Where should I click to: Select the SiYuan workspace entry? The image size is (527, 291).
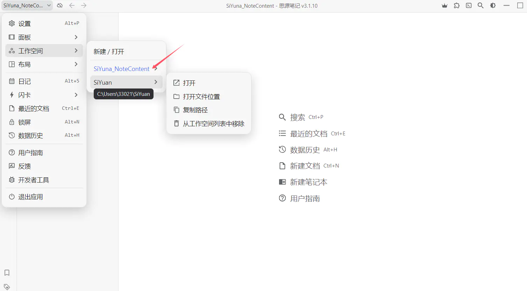point(126,82)
